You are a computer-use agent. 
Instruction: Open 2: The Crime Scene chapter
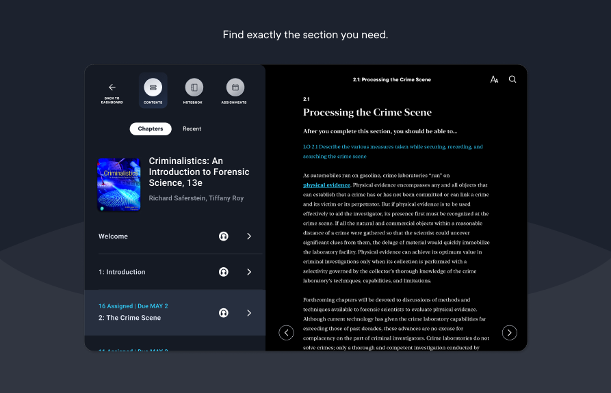(x=175, y=313)
